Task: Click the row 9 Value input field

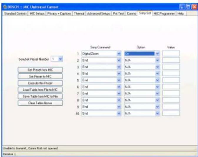Action: coord(171,107)
